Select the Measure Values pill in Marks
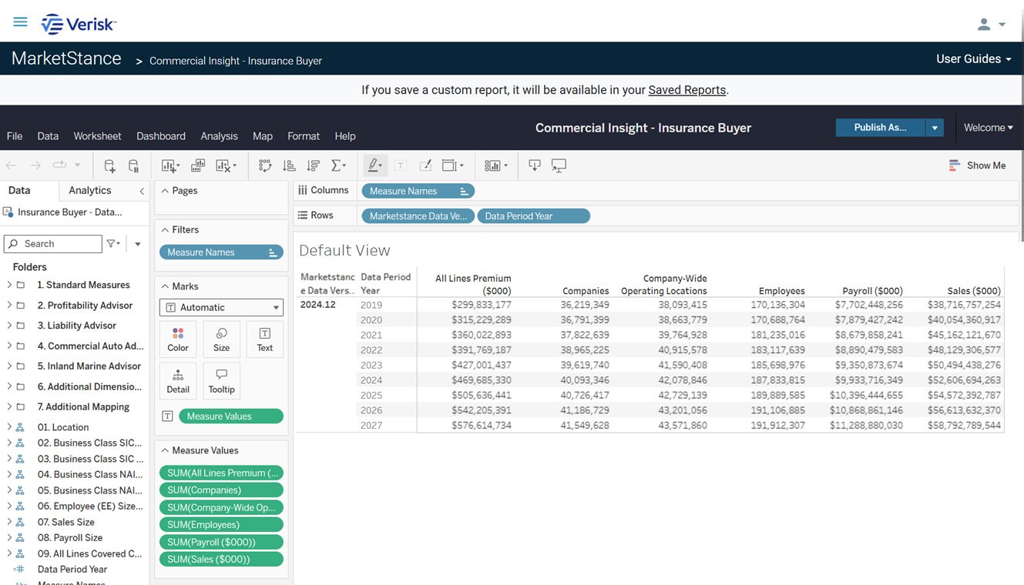Viewport: 1024px width, 585px height. point(231,416)
